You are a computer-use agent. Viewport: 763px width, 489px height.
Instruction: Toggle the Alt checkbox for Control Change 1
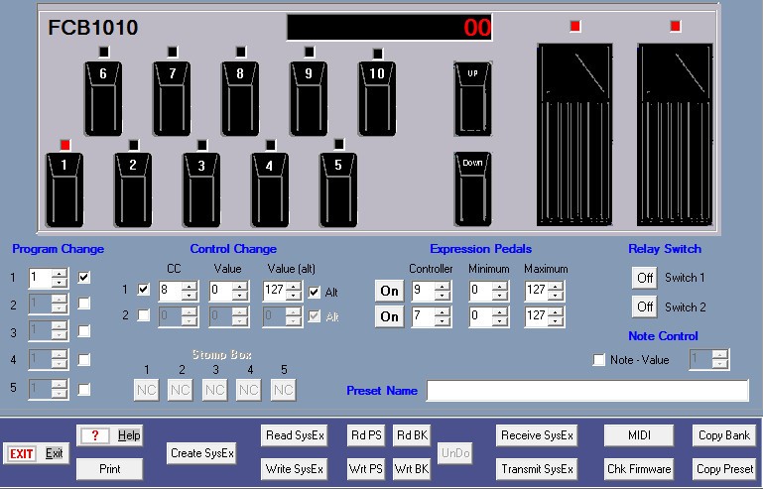315,292
